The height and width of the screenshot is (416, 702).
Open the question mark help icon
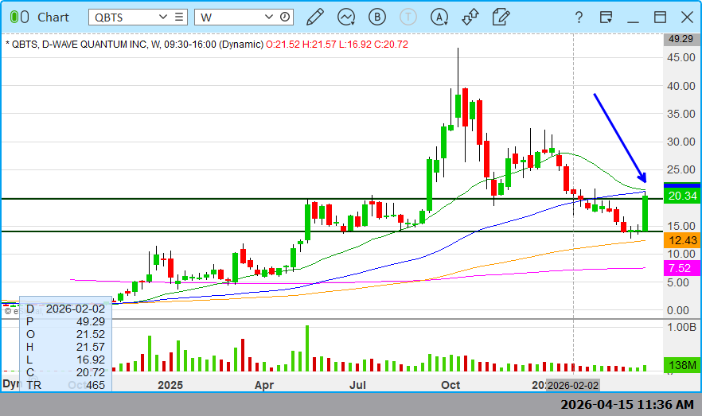pos(579,17)
